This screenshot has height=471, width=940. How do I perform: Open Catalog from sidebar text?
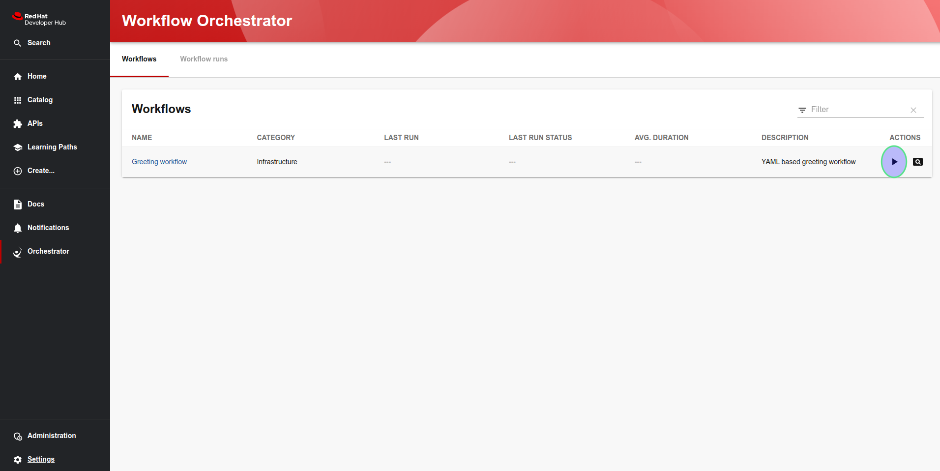[40, 100]
